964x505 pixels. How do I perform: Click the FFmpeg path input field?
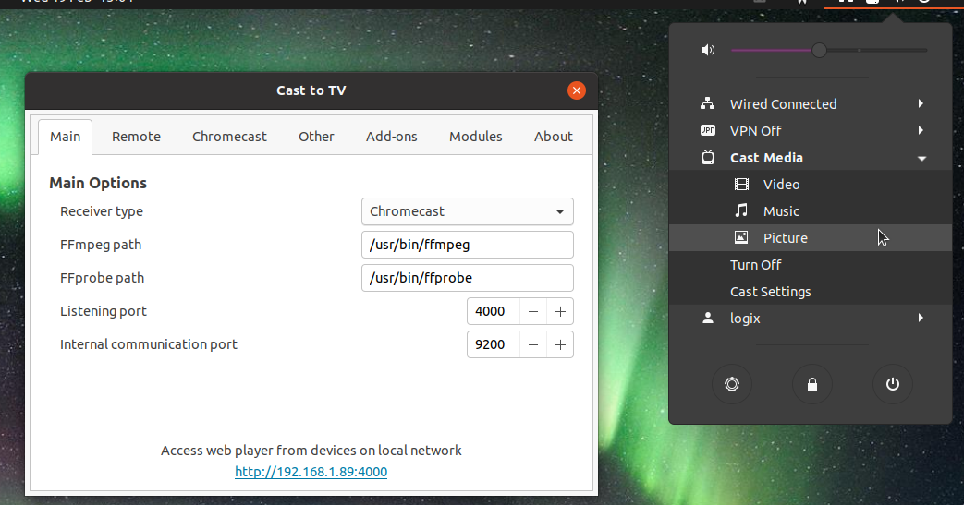point(468,245)
